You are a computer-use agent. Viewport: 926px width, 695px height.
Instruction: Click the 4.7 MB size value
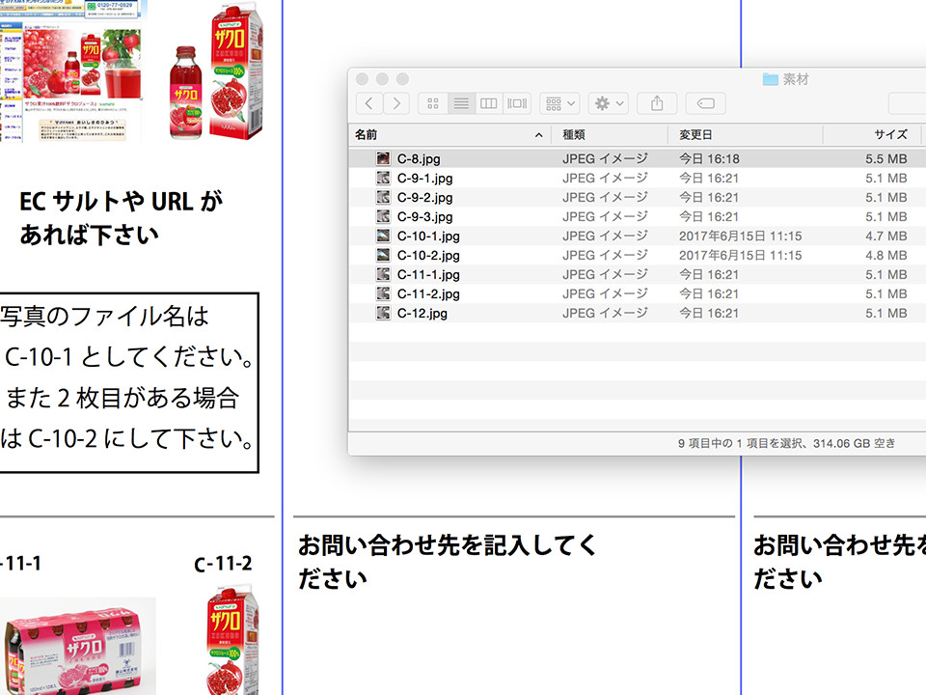pos(885,236)
